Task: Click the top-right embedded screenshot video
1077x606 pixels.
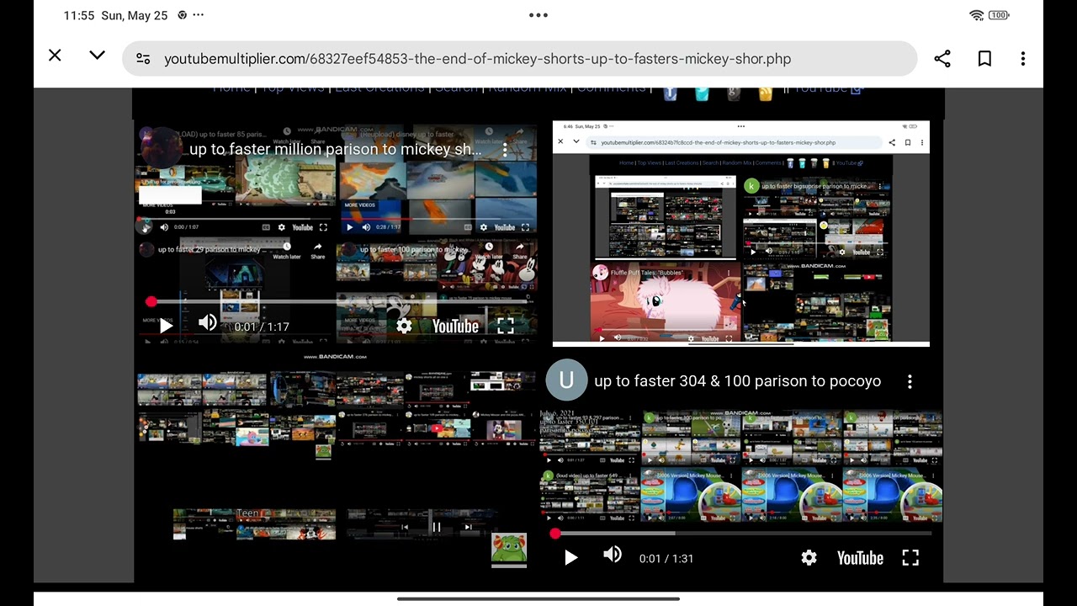Action: (741, 234)
